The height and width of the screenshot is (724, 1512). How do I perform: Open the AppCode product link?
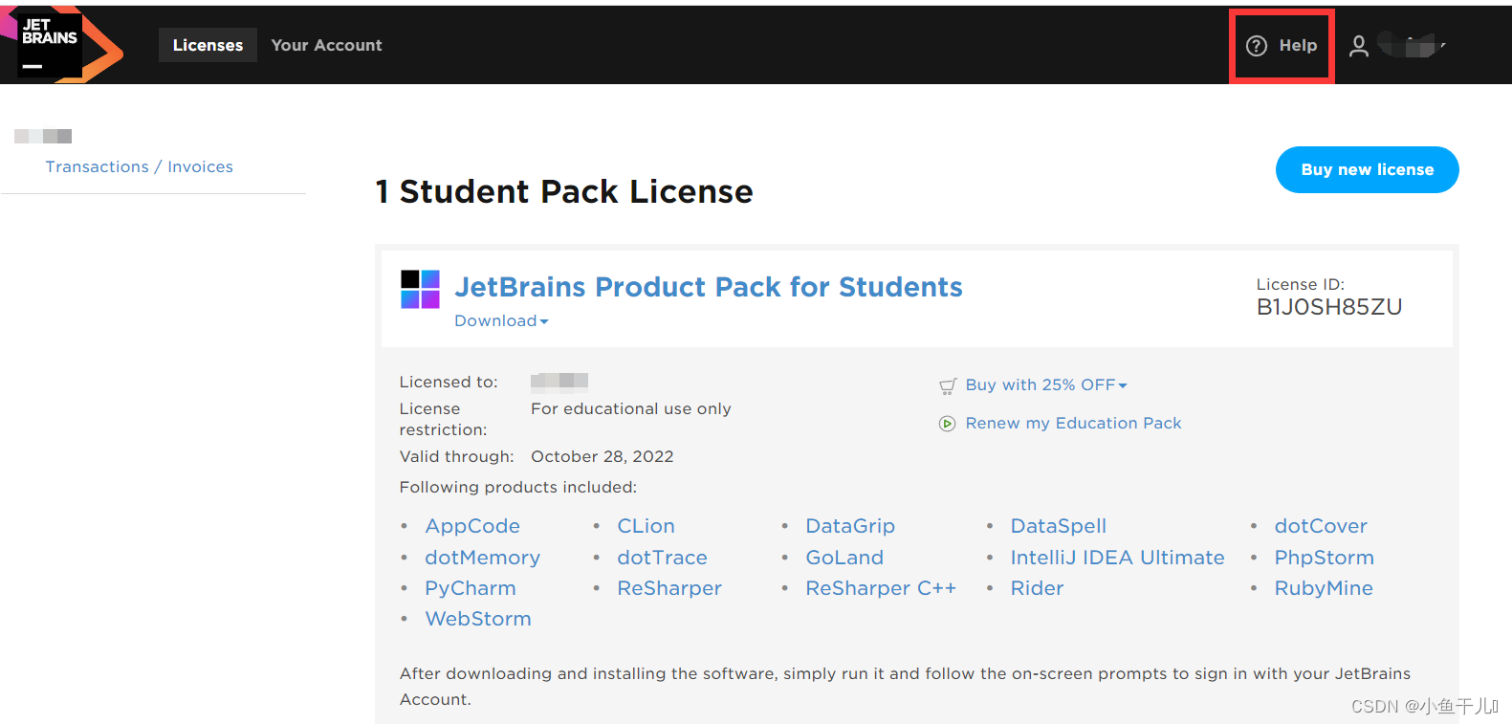coord(472,526)
